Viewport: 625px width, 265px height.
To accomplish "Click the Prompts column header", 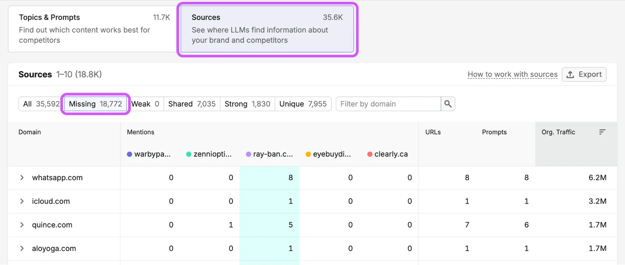I will coord(494,132).
